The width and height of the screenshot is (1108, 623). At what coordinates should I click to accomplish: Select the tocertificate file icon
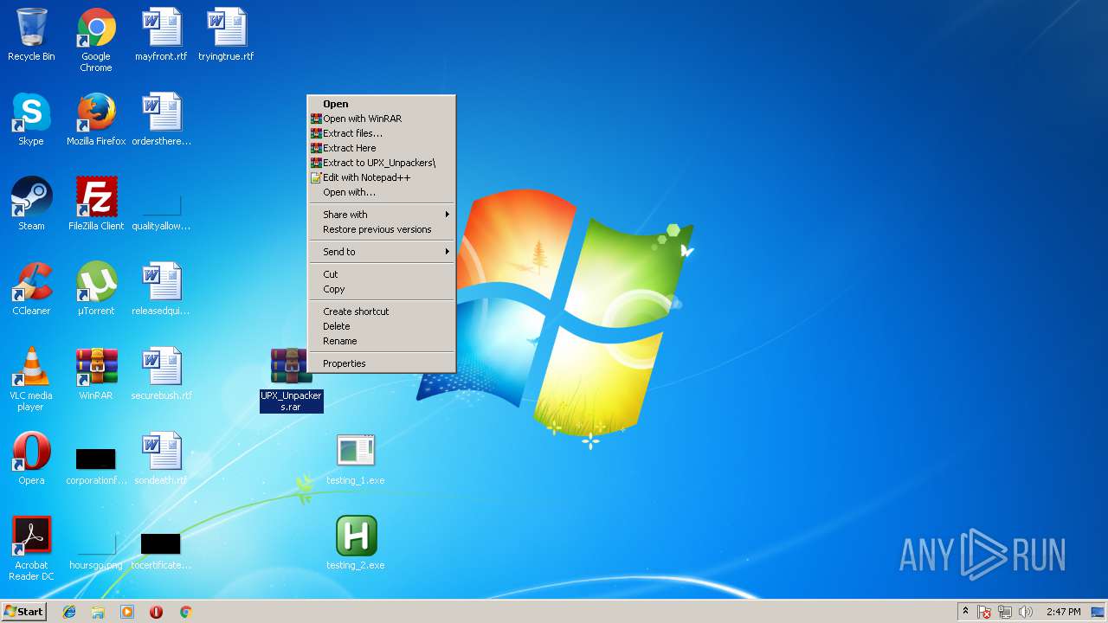(x=161, y=550)
